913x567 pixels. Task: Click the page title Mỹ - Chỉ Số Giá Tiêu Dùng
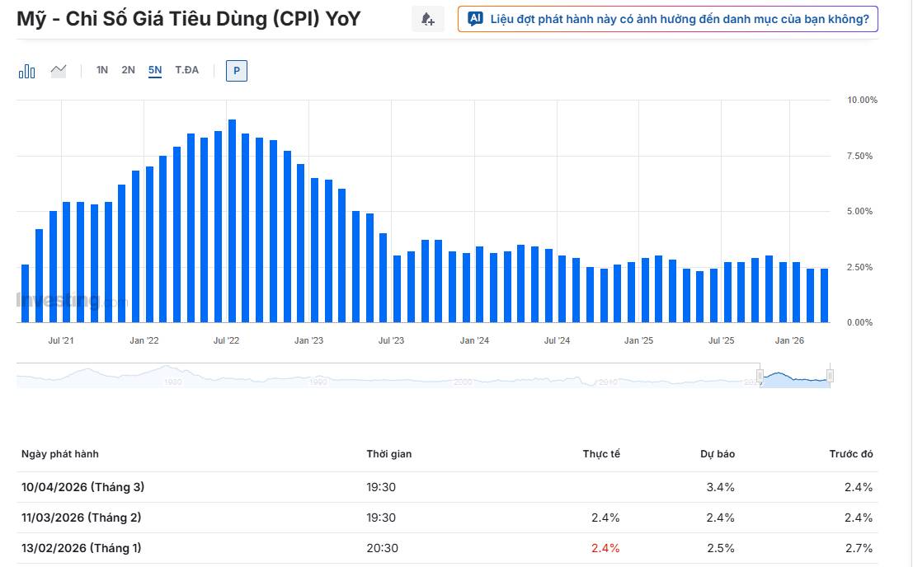click(x=189, y=19)
